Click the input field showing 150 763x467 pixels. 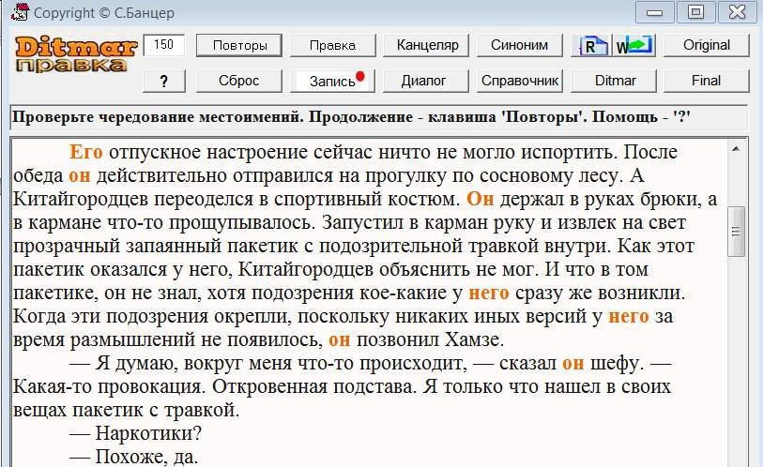(x=164, y=45)
